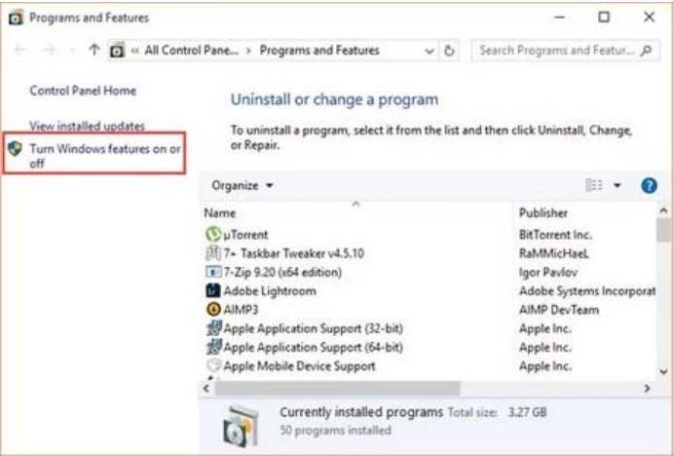Open the recent locations dropdown arrow

[72, 51]
